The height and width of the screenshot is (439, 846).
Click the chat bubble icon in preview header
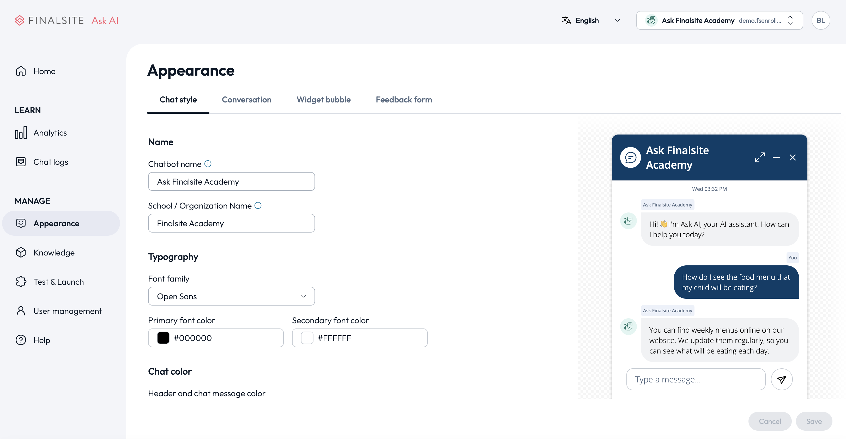pos(630,157)
